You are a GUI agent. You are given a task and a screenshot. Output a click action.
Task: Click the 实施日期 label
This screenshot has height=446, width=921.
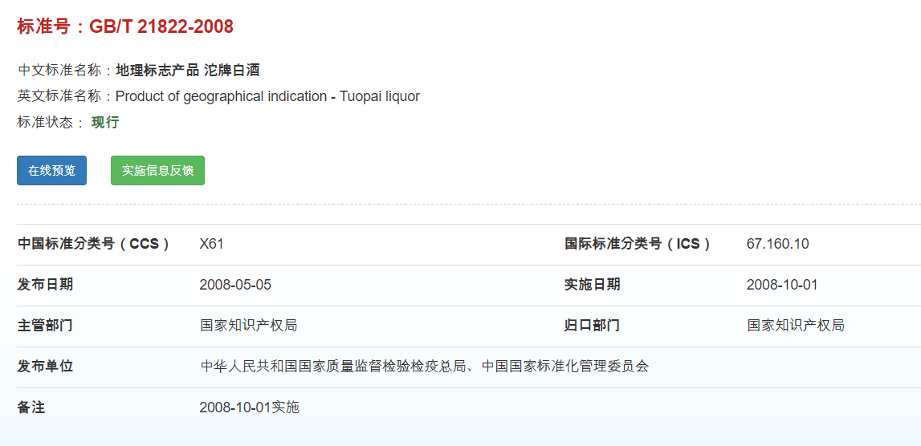click(x=592, y=285)
